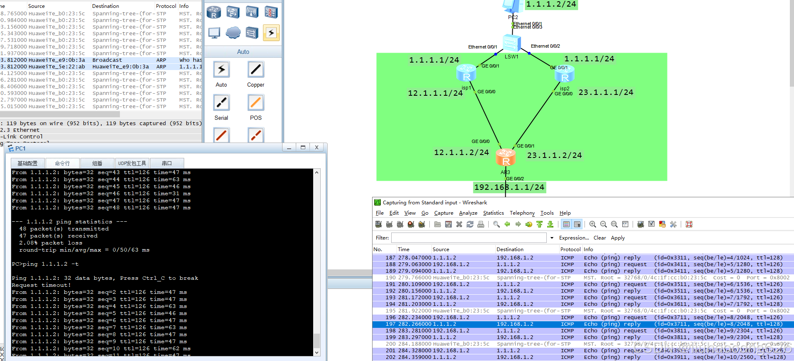The image size is (794, 361).
Task: Sort Wireshark packets by Protocol column
Action: 570,250
